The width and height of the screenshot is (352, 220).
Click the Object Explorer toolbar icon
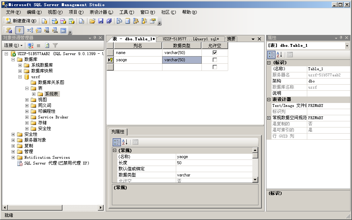point(136,21)
